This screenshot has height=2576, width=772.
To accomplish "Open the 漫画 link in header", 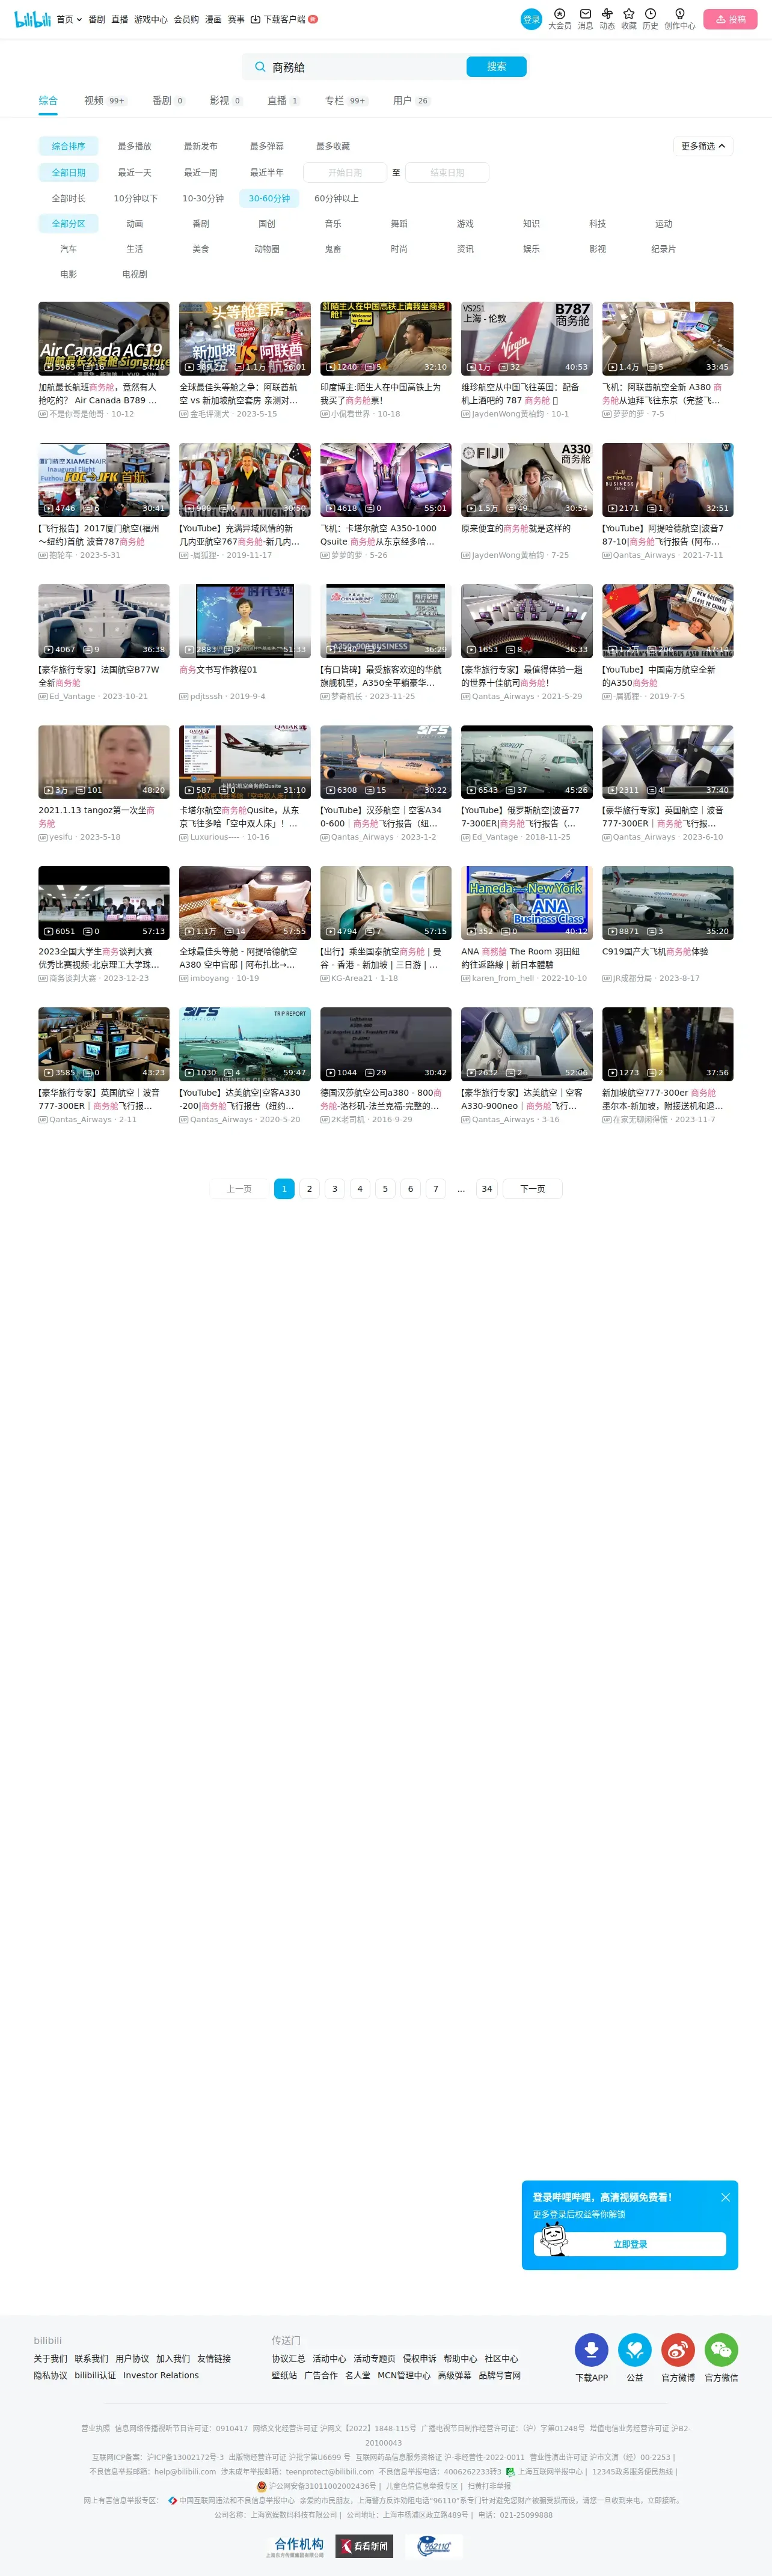I will pos(213,19).
